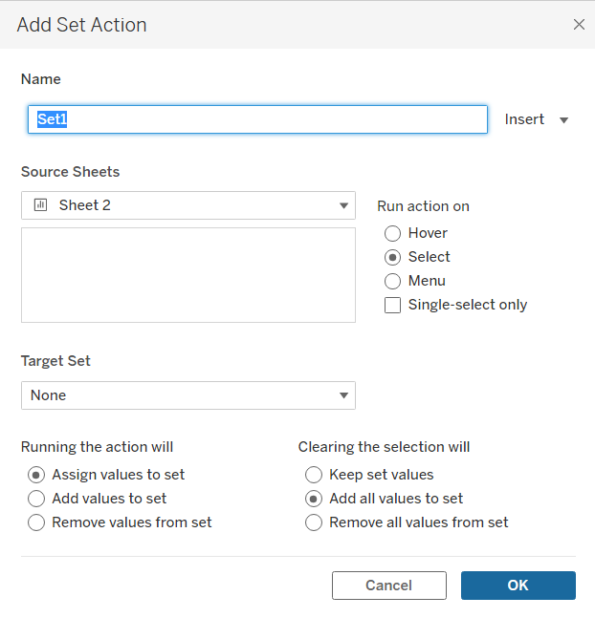Select Remove values from set
Screen dimensions: 595x618
(x=36, y=522)
